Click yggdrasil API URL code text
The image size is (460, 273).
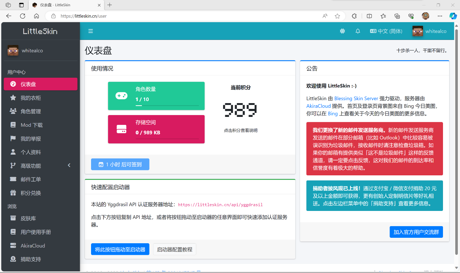[220, 205]
